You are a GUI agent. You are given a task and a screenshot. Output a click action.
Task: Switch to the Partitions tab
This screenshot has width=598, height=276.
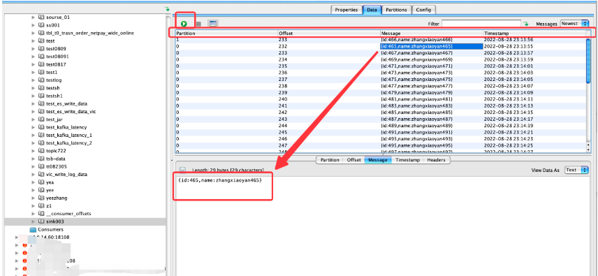point(396,10)
